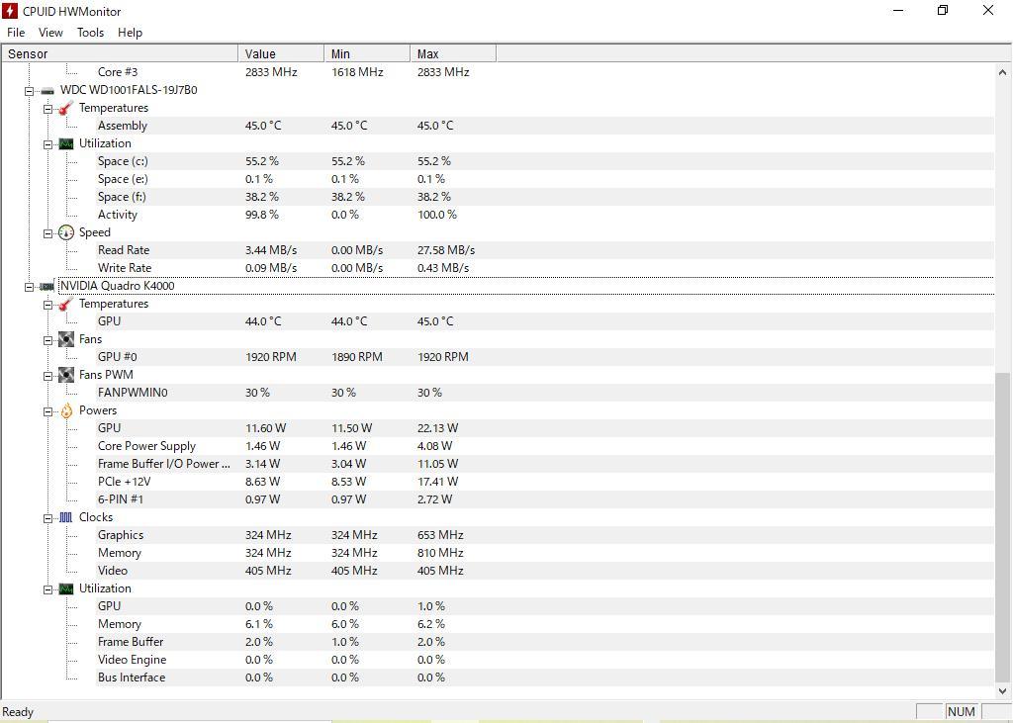Click the Clocks waveform icon
Image resolution: width=1013 pixels, height=723 pixels.
66,517
